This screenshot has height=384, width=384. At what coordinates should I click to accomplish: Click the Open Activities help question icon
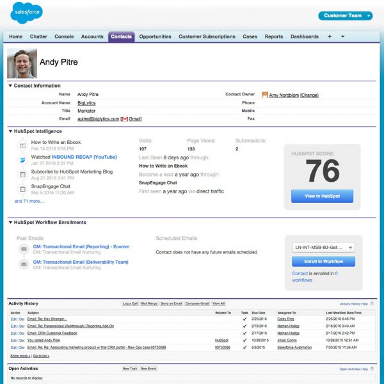pyautogui.click(x=372, y=369)
